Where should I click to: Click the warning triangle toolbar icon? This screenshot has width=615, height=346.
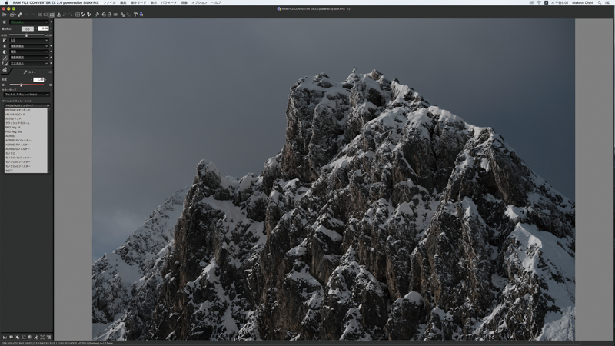click(x=59, y=15)
